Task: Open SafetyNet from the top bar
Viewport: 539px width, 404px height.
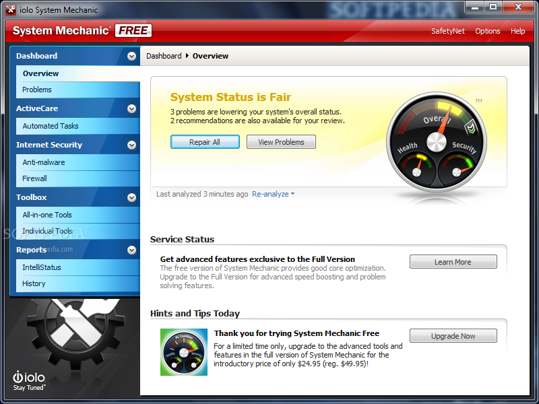Action: (448, 31)
